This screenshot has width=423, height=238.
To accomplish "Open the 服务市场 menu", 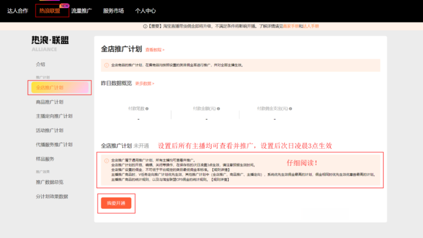I will [113, 11].
